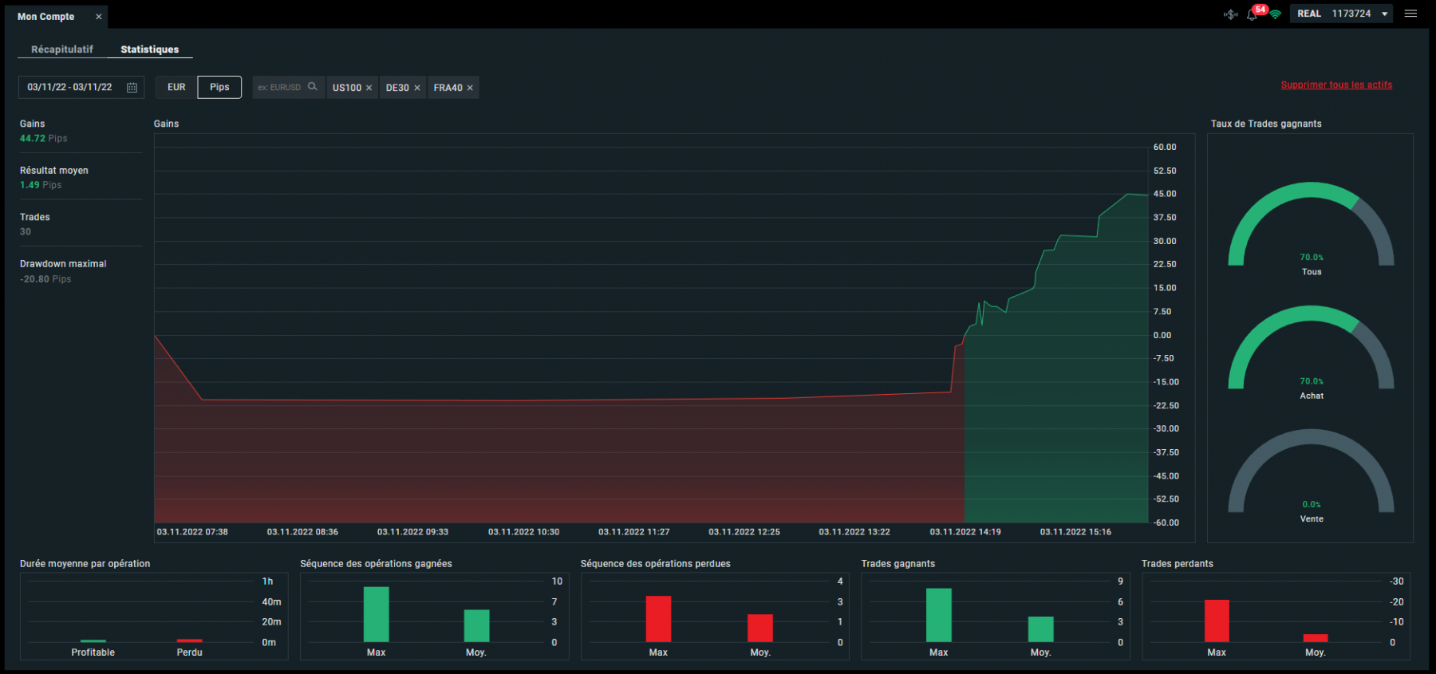Viewport: 1436px width, 674px height.
Task: Open the notifications bell with 54 badge
Action: point(1253,14)
